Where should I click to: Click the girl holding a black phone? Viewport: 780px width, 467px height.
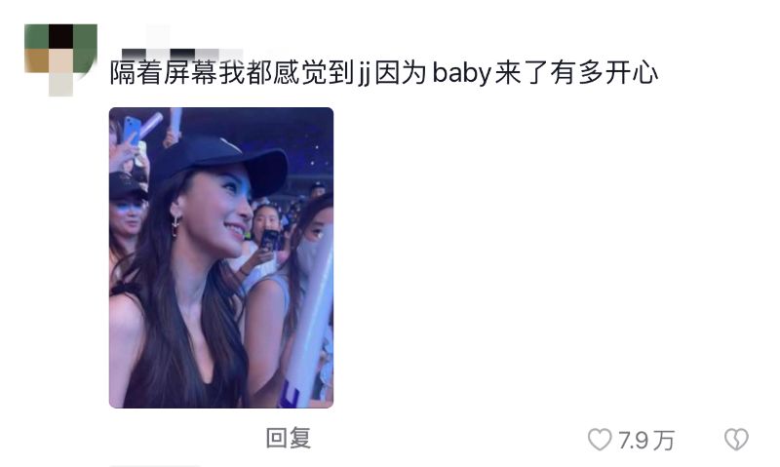[x=261, y=244]
